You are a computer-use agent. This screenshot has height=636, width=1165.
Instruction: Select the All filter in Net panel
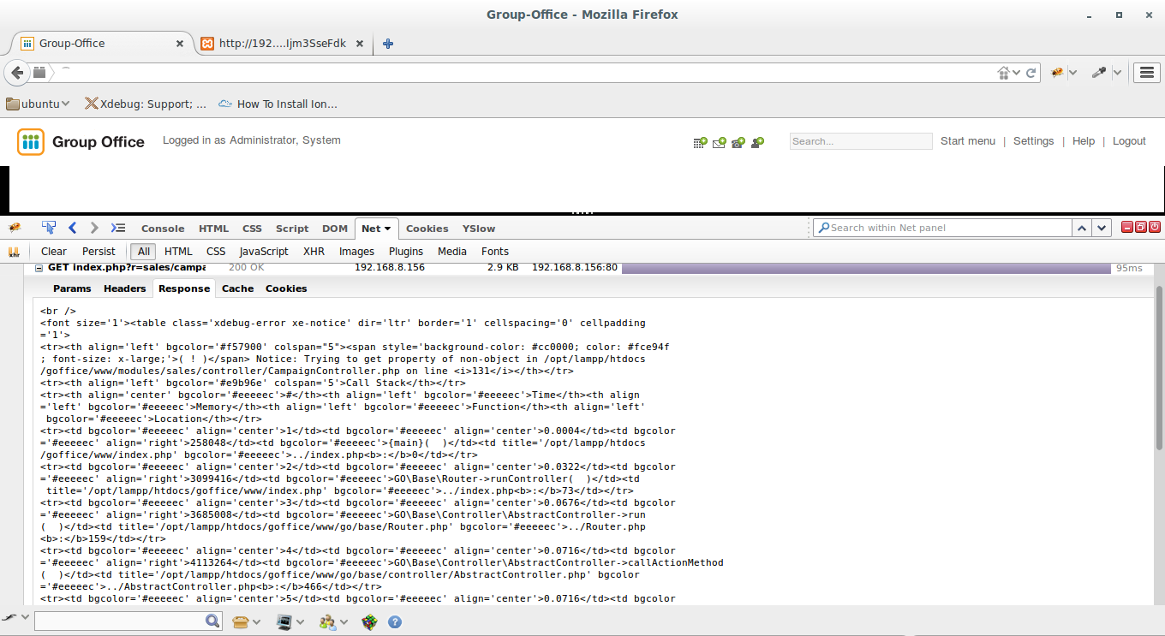tap(143, 252)
